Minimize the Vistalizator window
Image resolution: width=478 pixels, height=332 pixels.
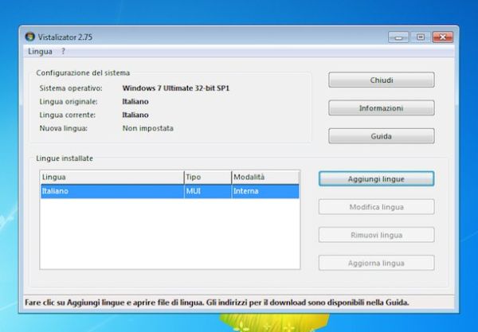[398, 37]
